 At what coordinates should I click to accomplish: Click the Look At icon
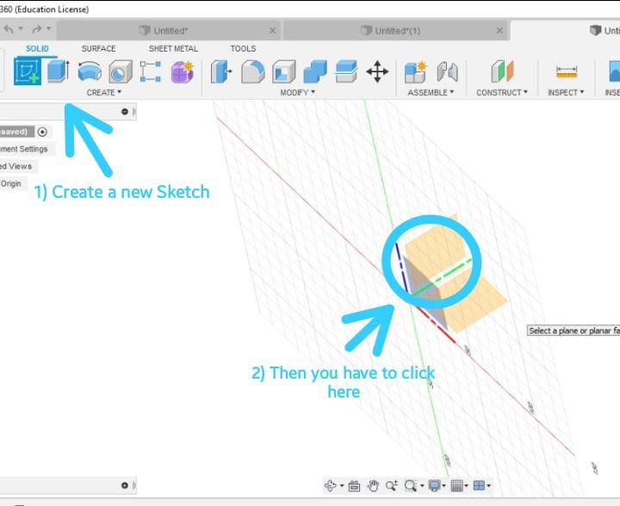coord(354,486)
